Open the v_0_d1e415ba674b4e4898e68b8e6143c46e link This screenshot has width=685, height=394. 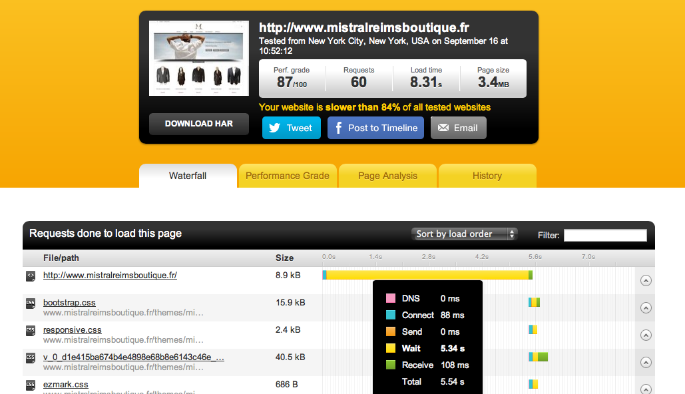pos(134,357)
